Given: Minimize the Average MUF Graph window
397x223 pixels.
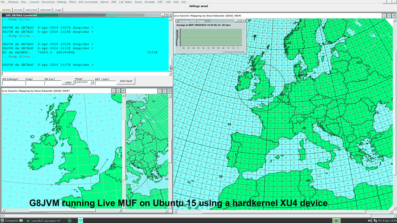Looking at the screenshot, I should click(236, 21).
